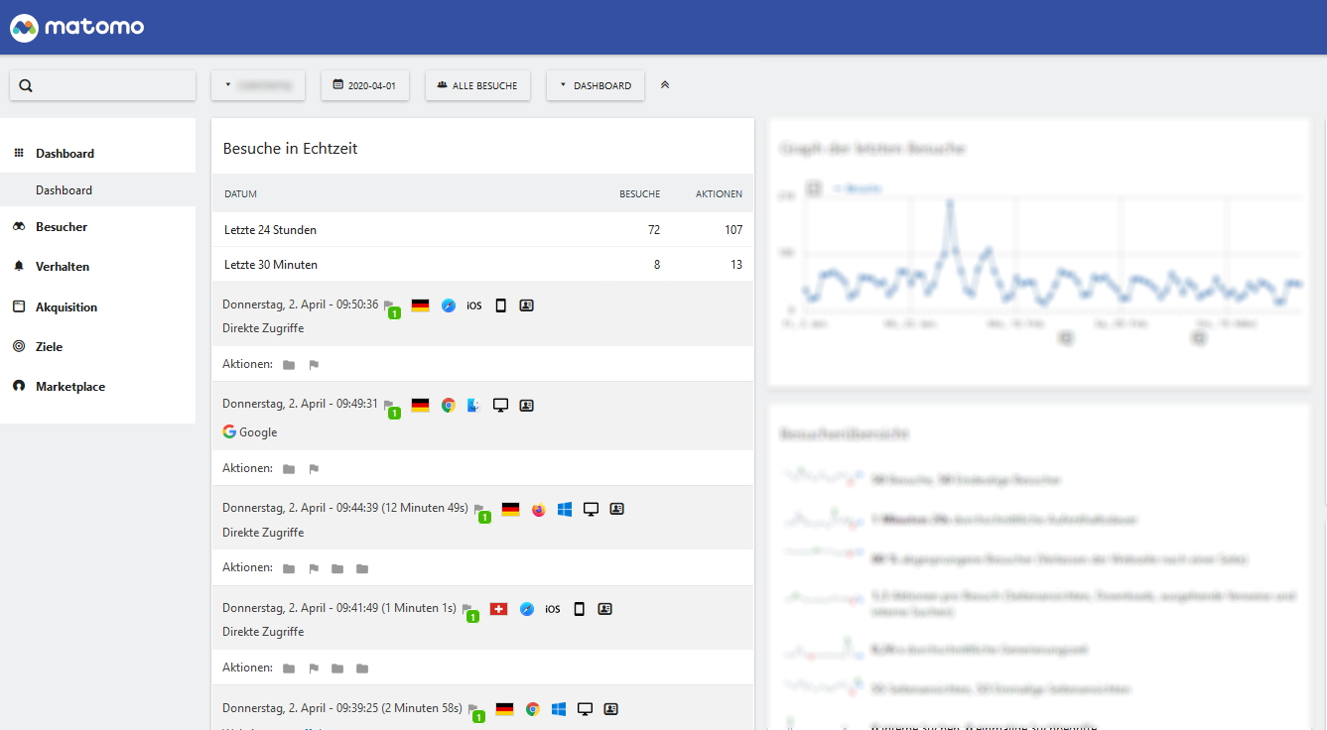Click the Matomo logo in the header

pos(77,27)
